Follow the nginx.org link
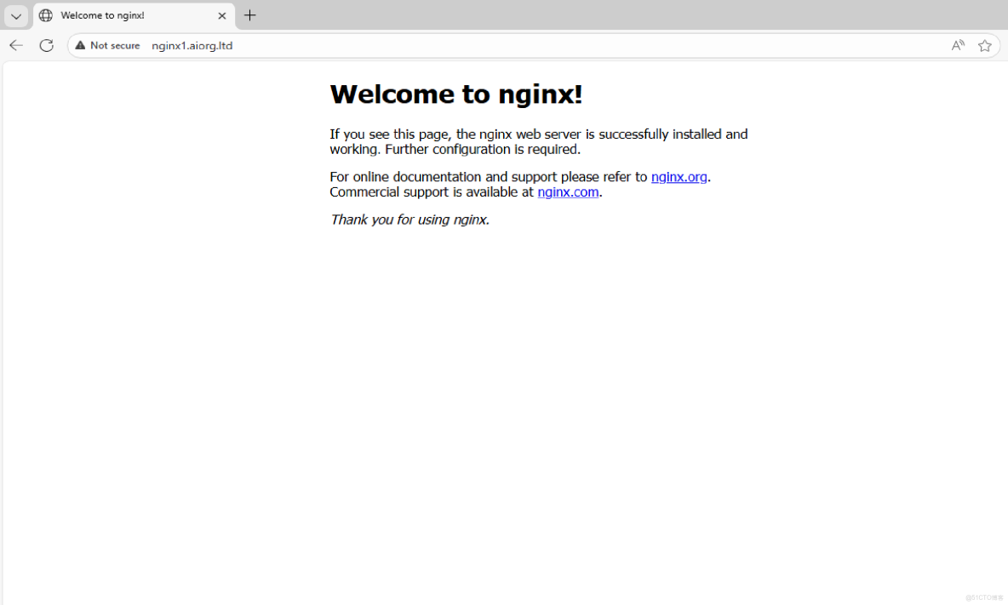Viewport: 1008px width, 605px height. [679, 177]
